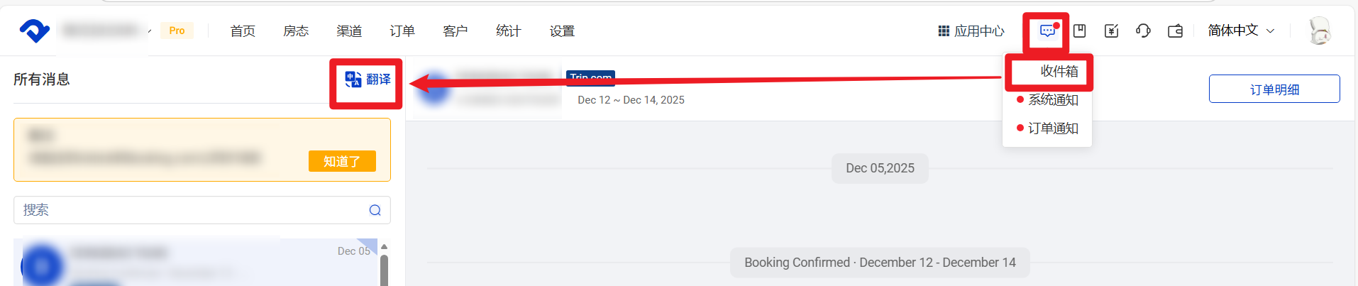The width and height of the screenshot is (1358, 286).
Task: Go to the 房态 navigation tab
Action: tap(296, 31)
